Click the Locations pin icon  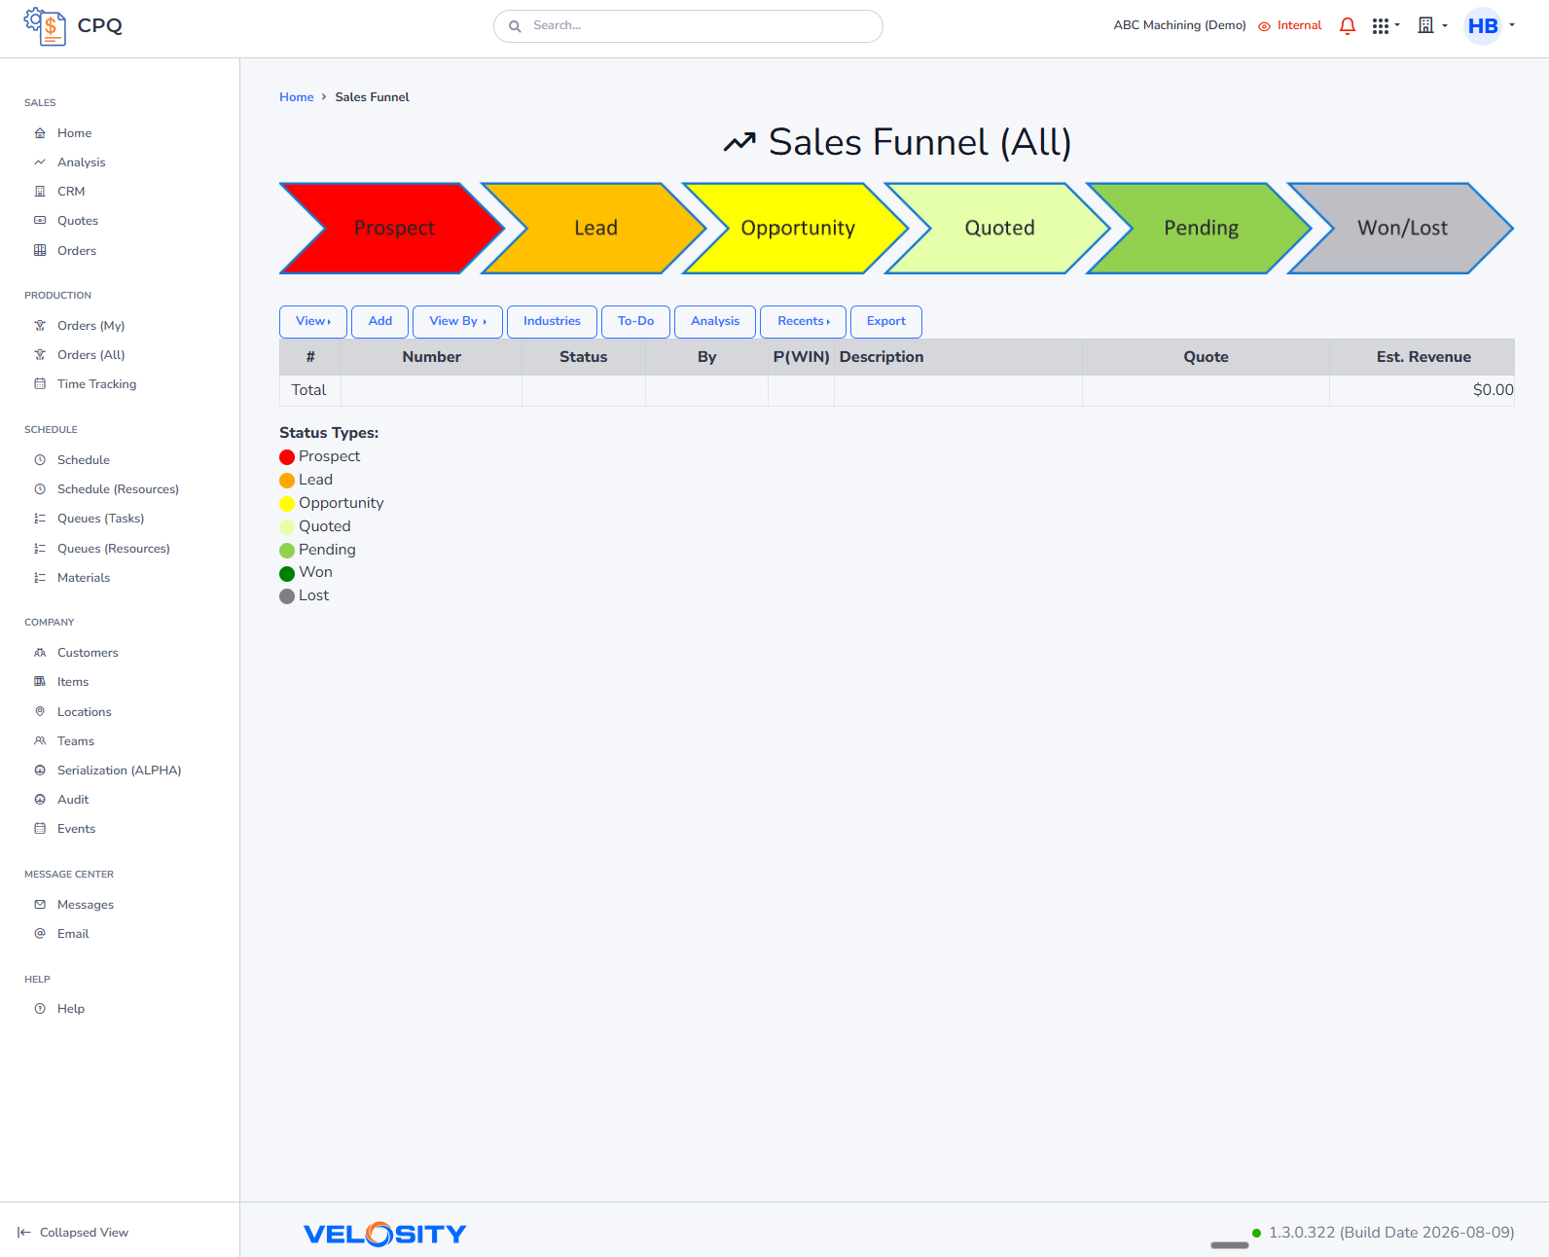click(x=40, y=712)
